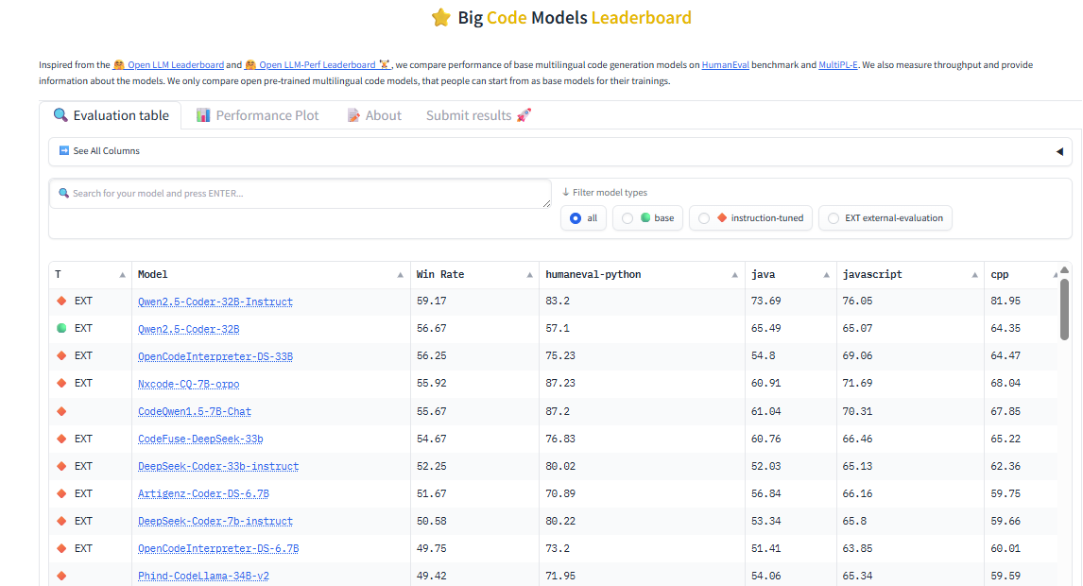Click javascript score 71.69
1083x586 pixels.
coord(857,383)
